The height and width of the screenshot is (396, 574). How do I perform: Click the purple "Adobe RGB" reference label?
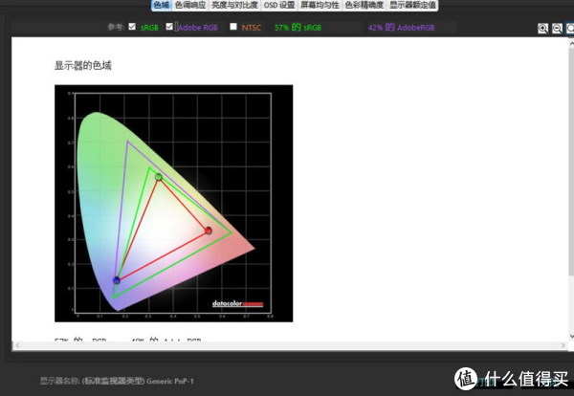coord(198,28)
